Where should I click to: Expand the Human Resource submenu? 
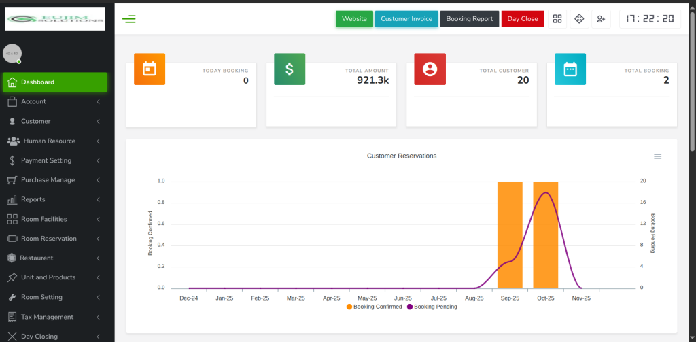coord(54,141)
